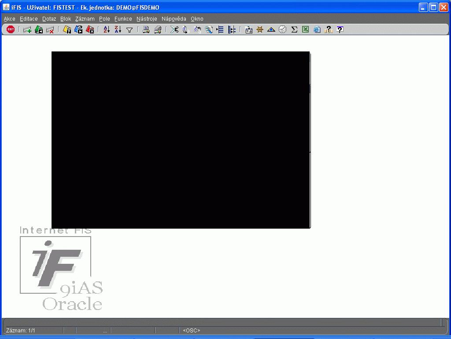
Task: Click the horizontal lines list icon
Action: click(220, 29)
